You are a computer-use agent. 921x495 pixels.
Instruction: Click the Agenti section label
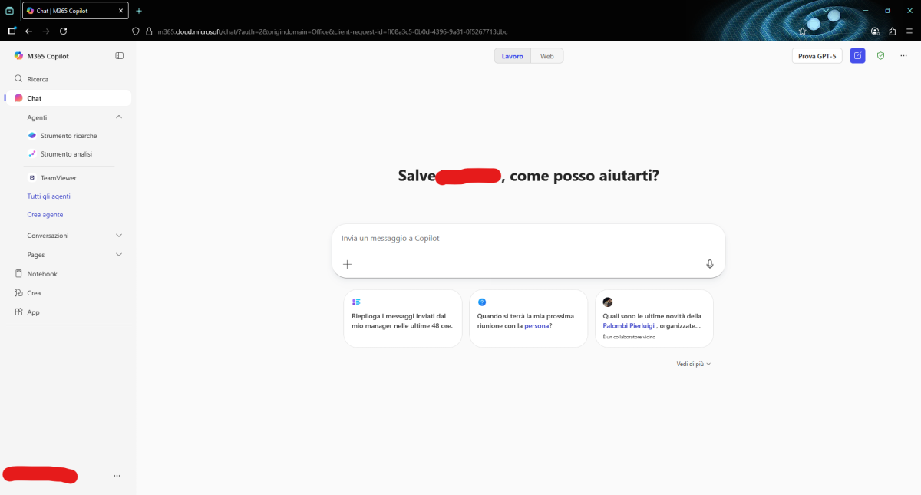tap(37, 117)
